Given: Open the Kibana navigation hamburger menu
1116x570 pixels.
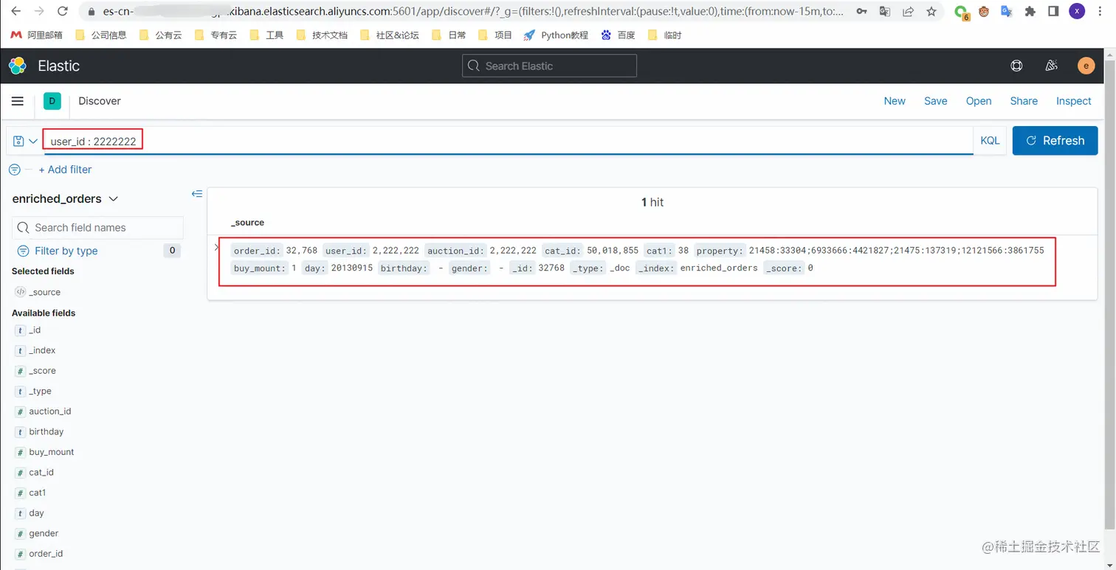Looking at the screenshot, I should 18,101.
